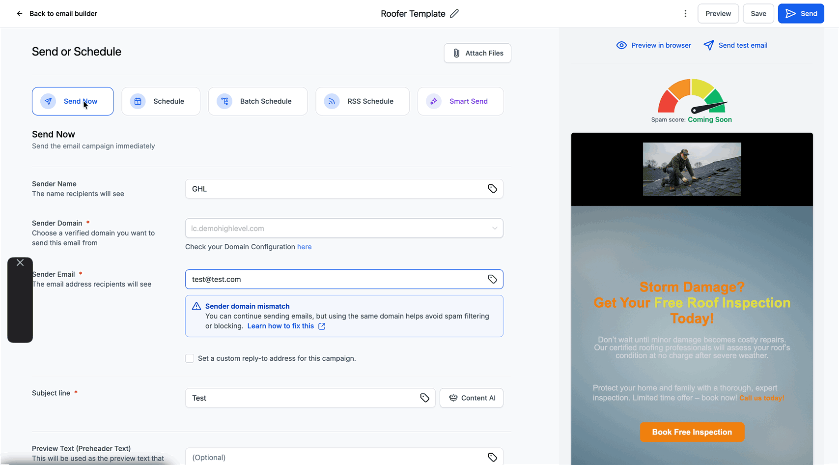839x465 pixels.
Task: Open 'Learn how to fix this' link
Action: [x=280, y=326]
